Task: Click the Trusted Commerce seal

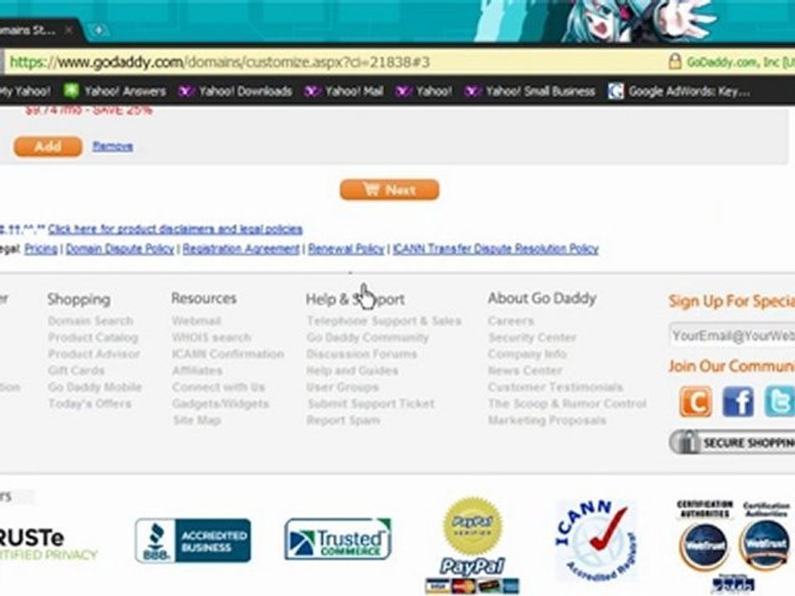Action: (x=338, y=538)
